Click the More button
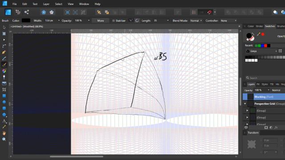 click(101, 21)
